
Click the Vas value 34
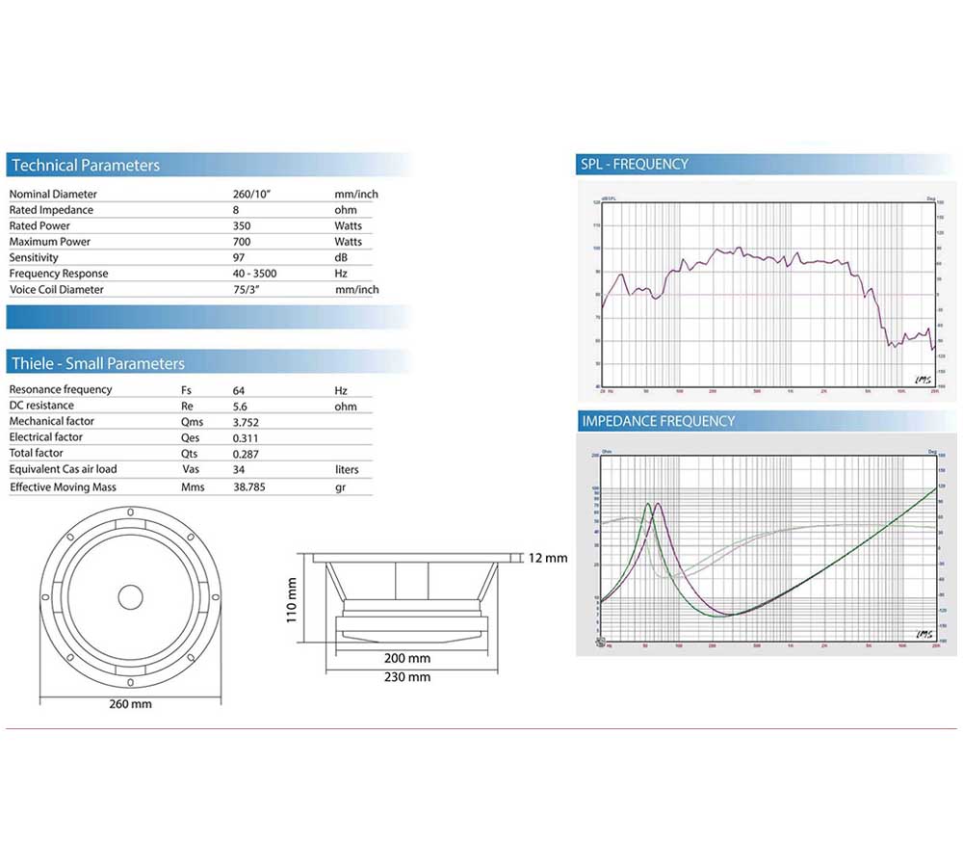coord(238,470)
